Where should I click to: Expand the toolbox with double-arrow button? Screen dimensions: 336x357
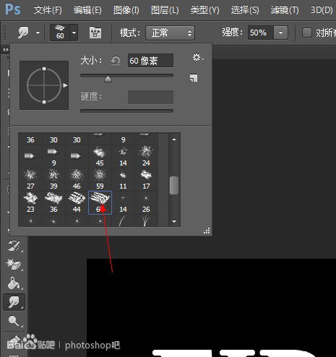6,49
